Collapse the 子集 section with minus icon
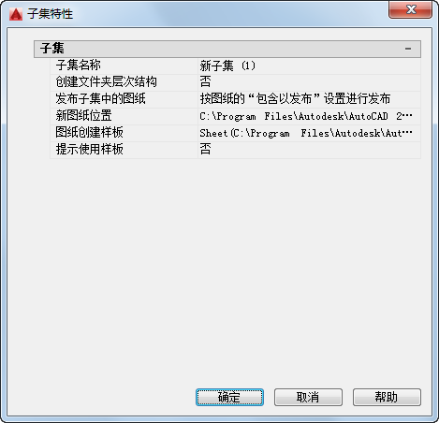This screenshot has height=423, width=439. pos(408,49)
